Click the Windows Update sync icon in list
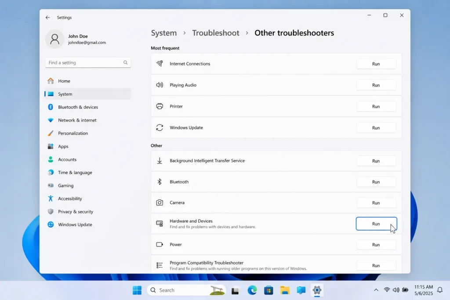The width and height of the screenshot is (450, 300). [160, 128]
